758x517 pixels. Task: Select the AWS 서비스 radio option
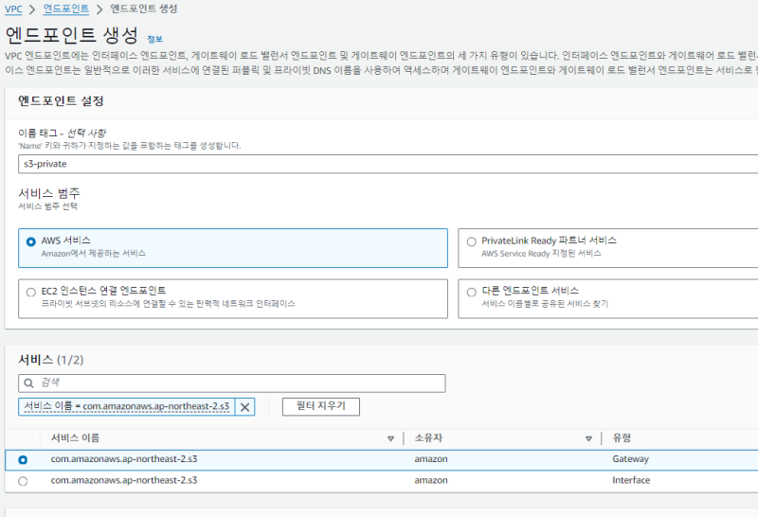coord(31,241)
